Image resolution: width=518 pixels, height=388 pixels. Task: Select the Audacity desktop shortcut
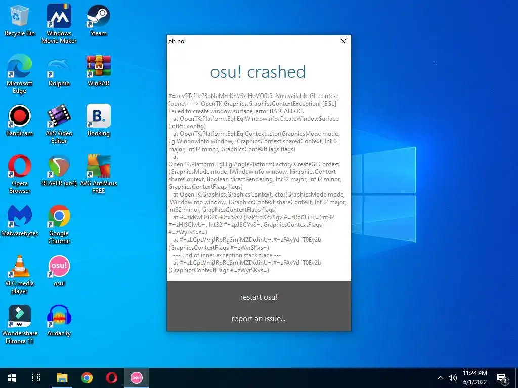tap(59, 321)
